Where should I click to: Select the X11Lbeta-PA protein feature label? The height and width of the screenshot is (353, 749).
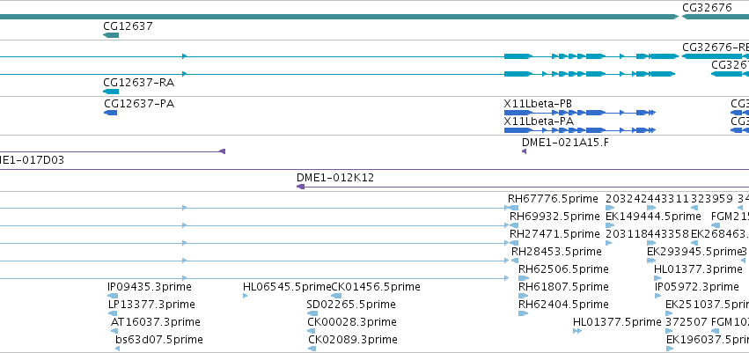(x=539, y=121)
